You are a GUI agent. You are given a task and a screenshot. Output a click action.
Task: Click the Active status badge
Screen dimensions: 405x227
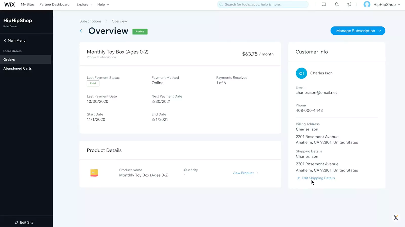coord(140,32)
